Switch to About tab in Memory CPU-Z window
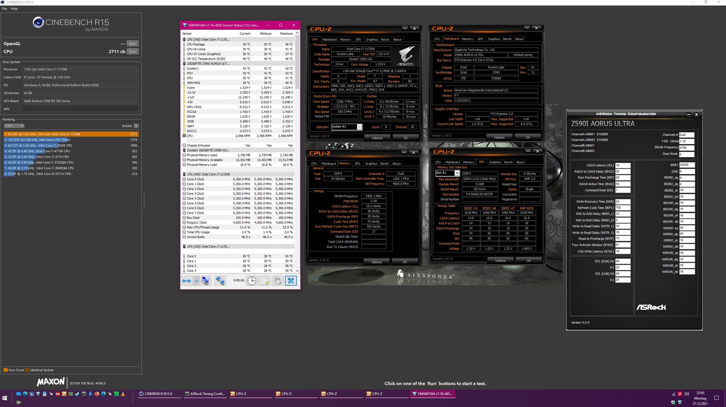 396,163
